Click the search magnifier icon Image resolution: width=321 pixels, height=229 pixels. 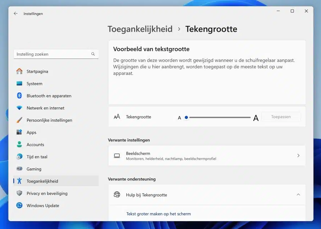(93, 54)
